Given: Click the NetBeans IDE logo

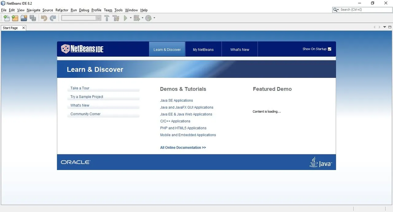Looking at the screenshot, I should click(82, 49).
